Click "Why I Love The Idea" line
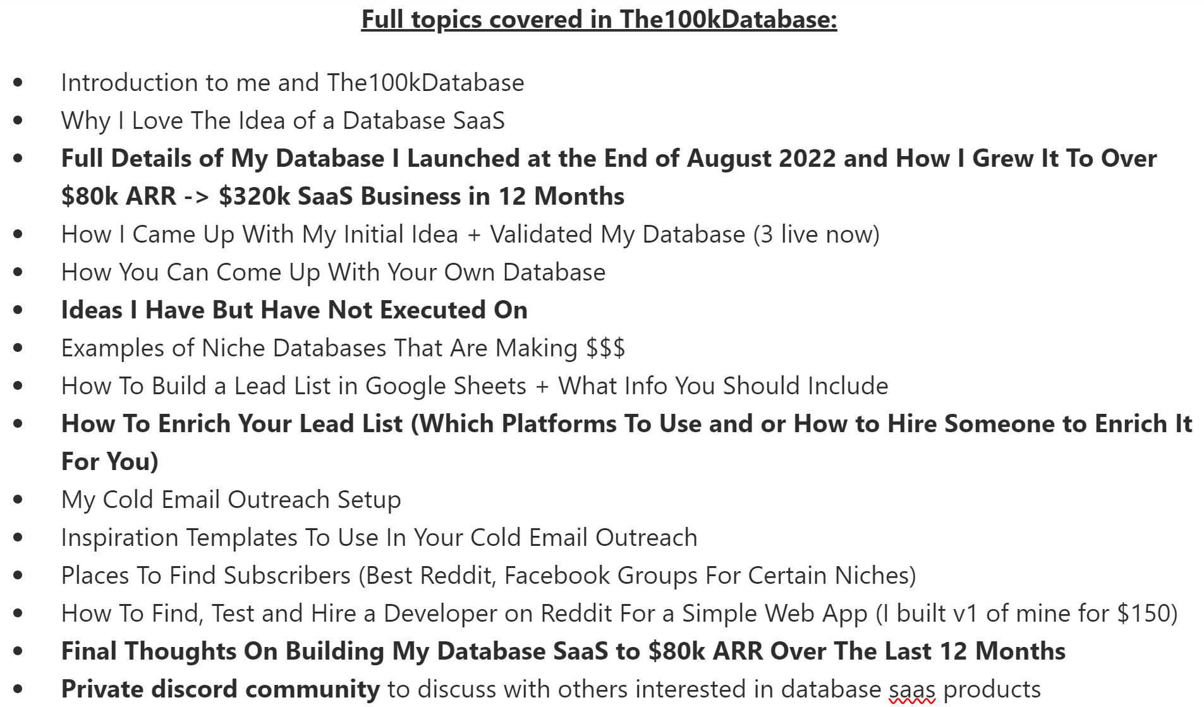Viewport: 1204px width, 707px height. 283,121
